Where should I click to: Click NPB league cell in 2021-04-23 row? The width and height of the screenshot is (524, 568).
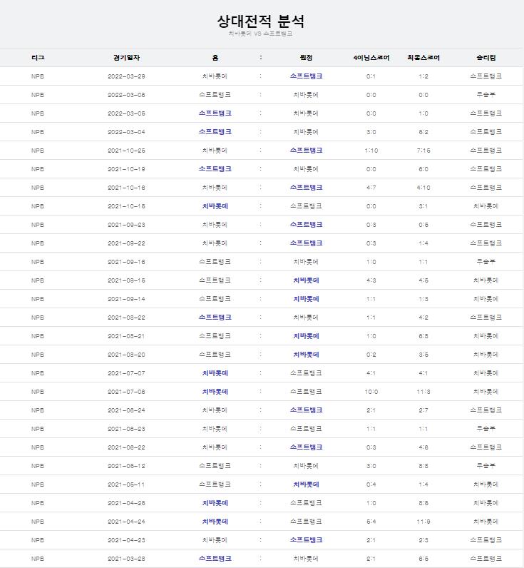pyautogui.click(x=38, y=540)
